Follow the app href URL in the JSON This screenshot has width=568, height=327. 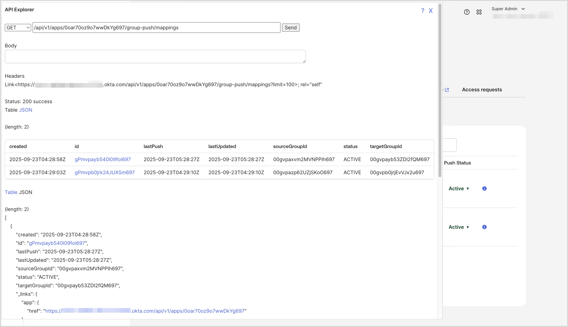point(145,311)
